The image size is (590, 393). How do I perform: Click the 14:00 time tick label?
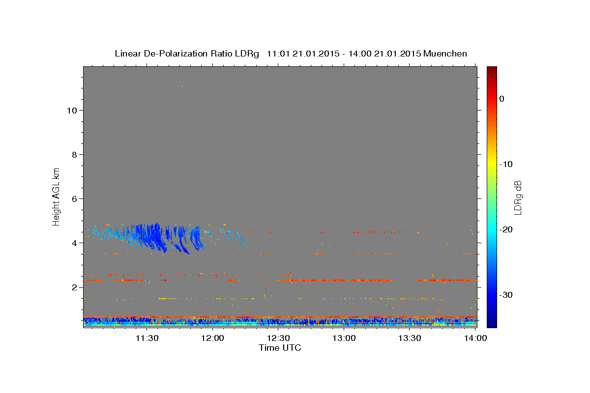[x=475, y=338]
